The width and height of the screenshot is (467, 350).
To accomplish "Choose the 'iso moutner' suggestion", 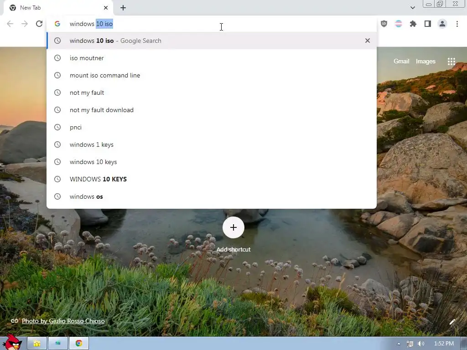I will [212, 58].
